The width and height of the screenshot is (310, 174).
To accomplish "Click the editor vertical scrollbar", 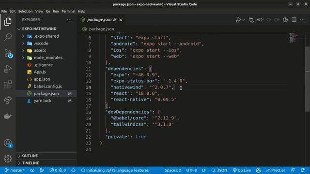I will 308,79.
